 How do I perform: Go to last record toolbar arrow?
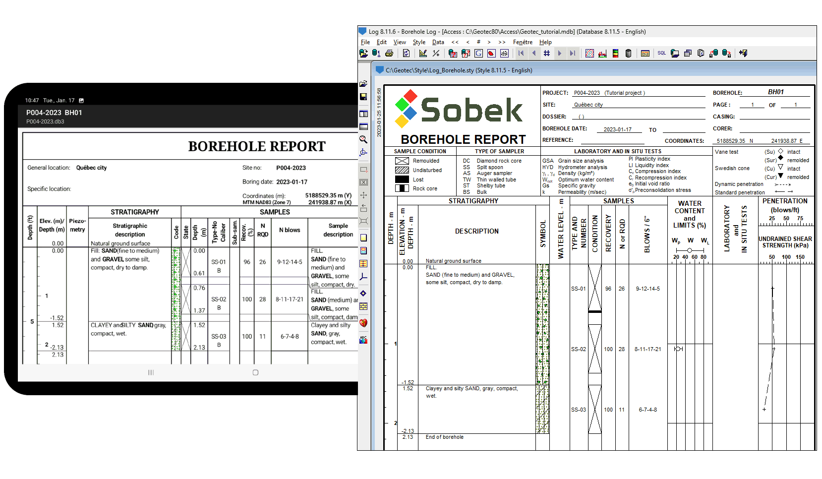click(573, 53)
